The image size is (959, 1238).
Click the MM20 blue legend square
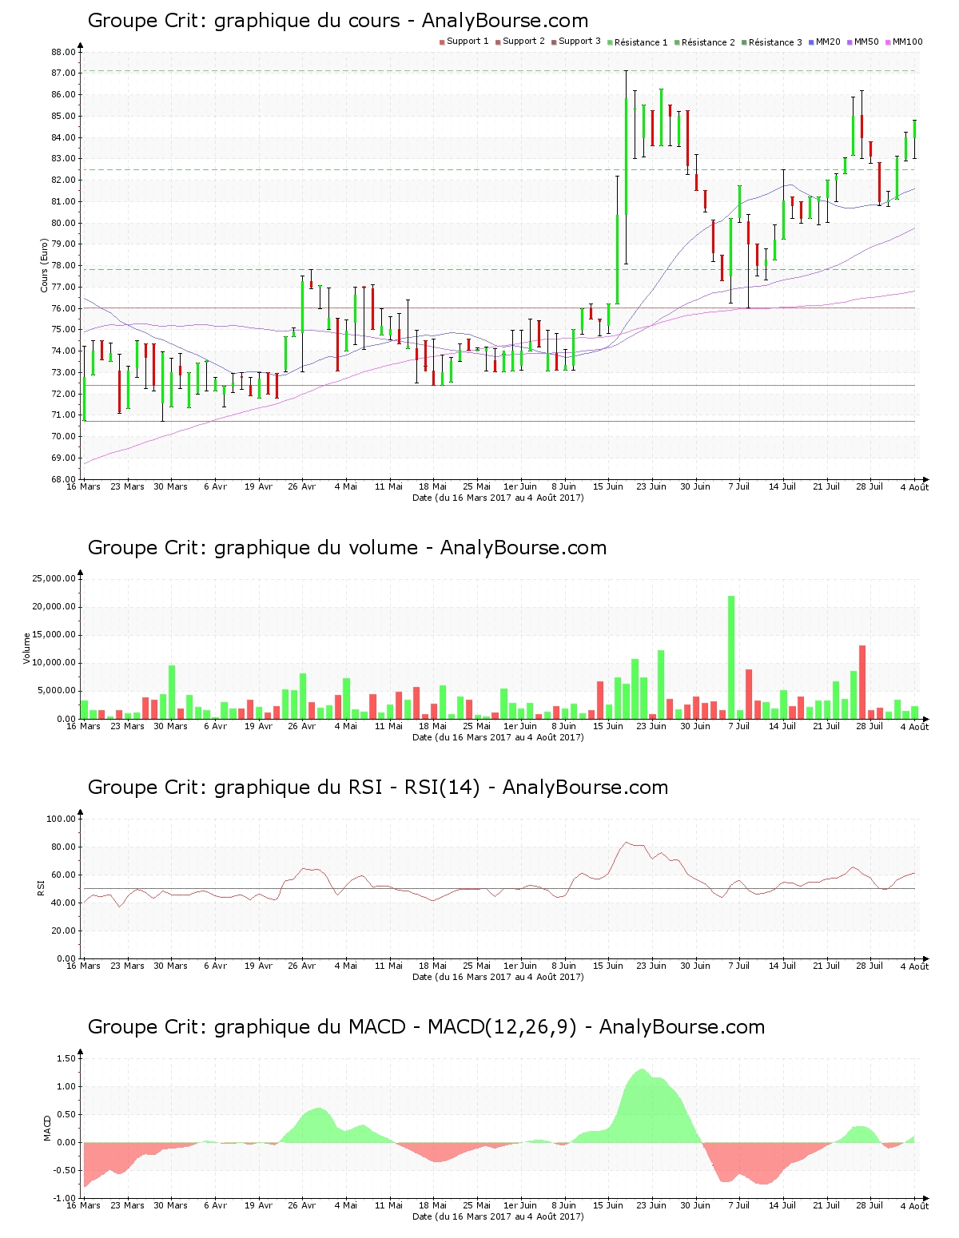pyautogui.click(x=811, y=42)
